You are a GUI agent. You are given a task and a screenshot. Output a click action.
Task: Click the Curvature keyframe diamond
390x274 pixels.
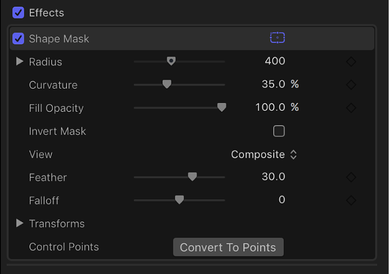(351, 85)
